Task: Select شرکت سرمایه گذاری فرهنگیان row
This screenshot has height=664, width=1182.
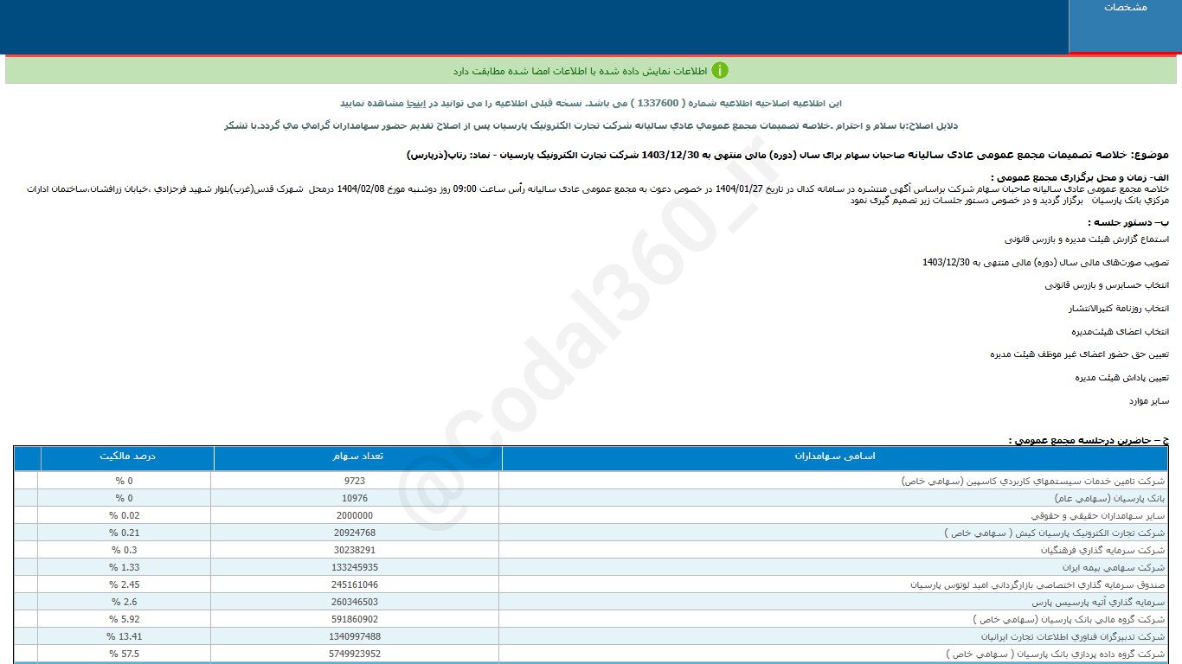Action: tap(1099, 550)
